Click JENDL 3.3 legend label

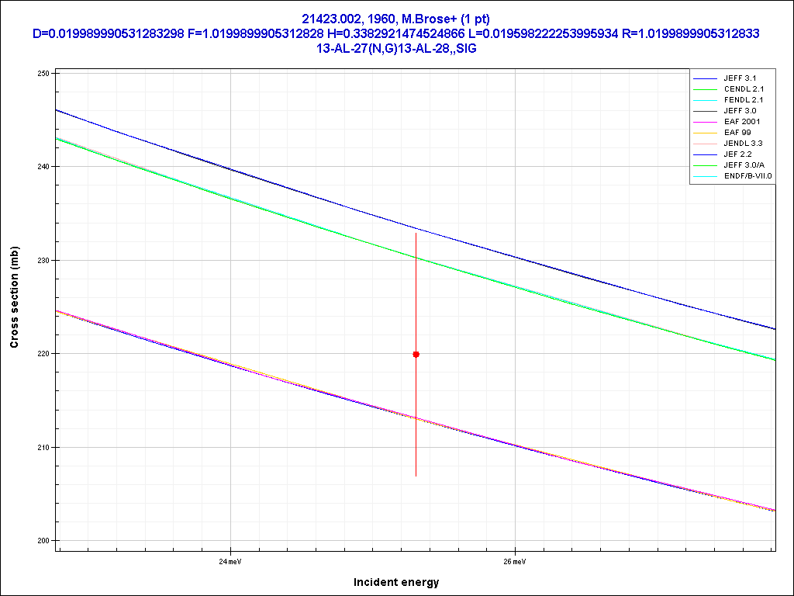(743, 144)
